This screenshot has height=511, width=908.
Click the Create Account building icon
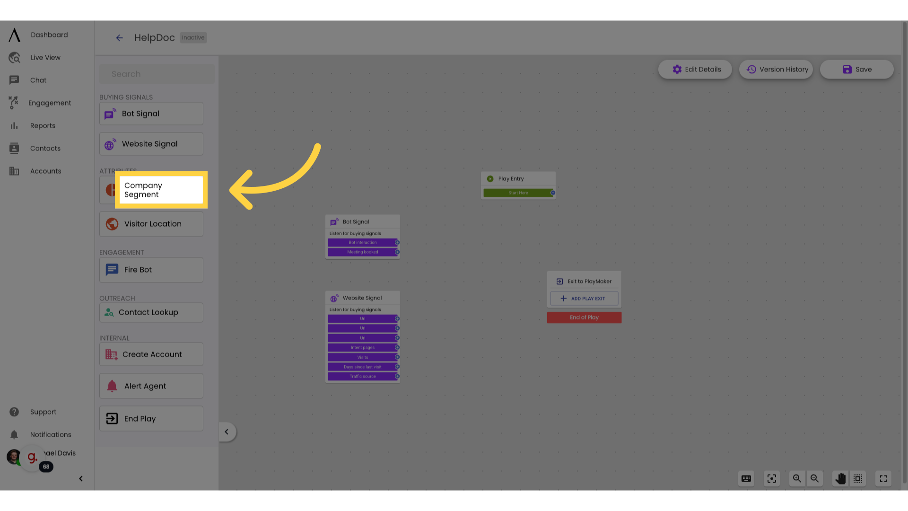tap(112, 354)
